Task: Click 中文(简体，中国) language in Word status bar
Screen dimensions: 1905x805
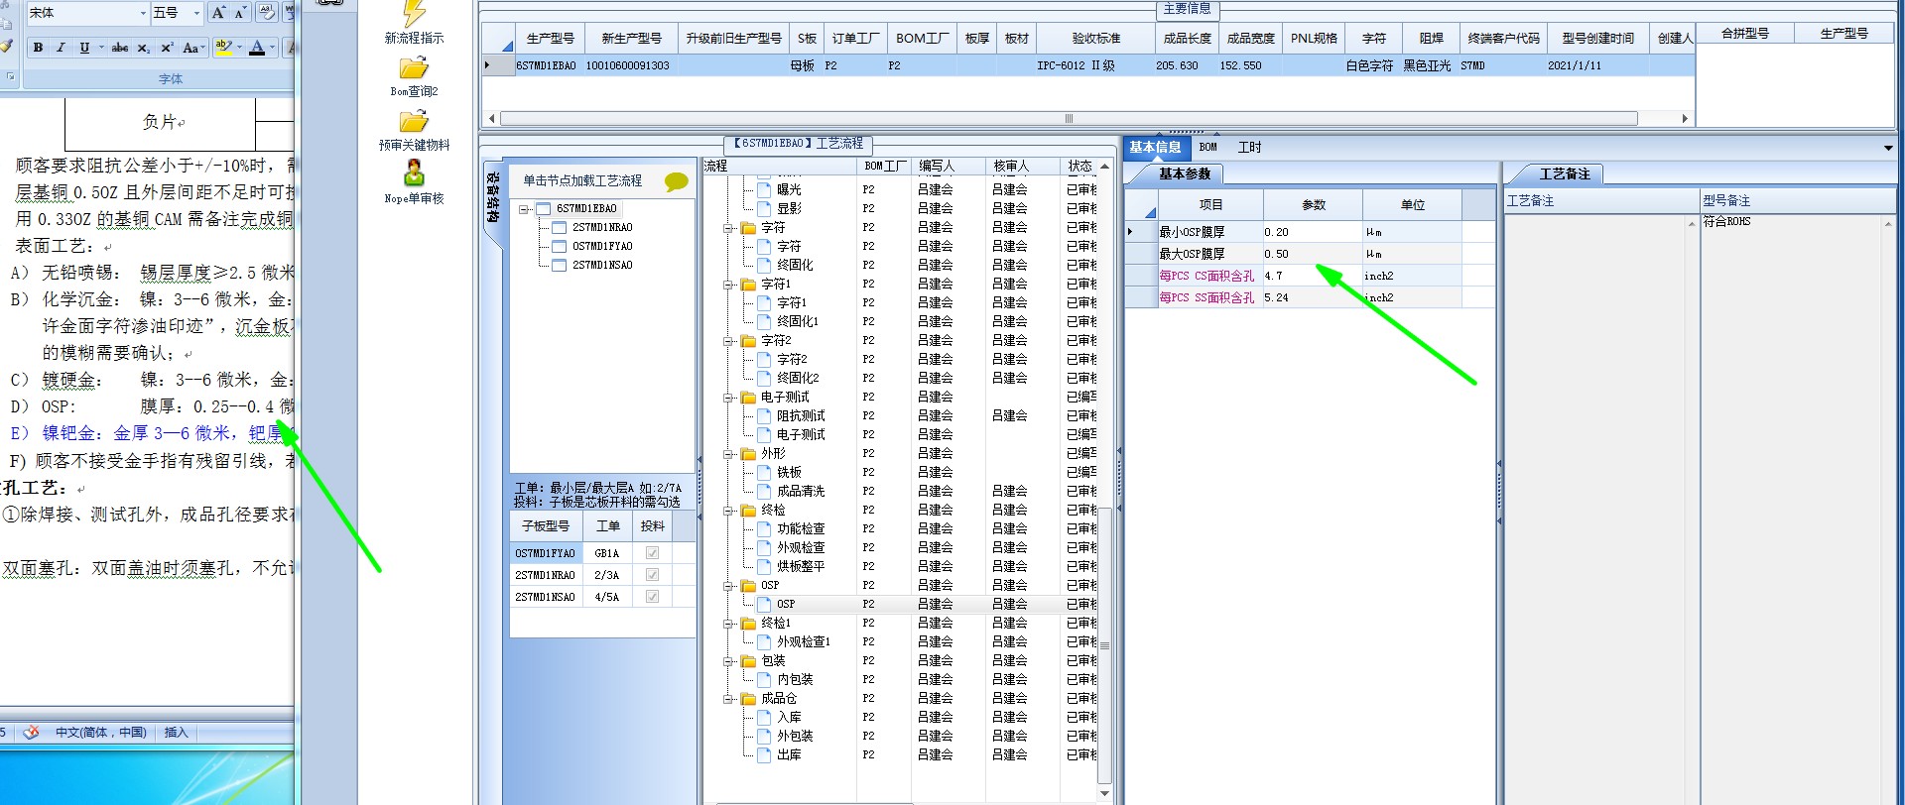Action: (100, 733)
